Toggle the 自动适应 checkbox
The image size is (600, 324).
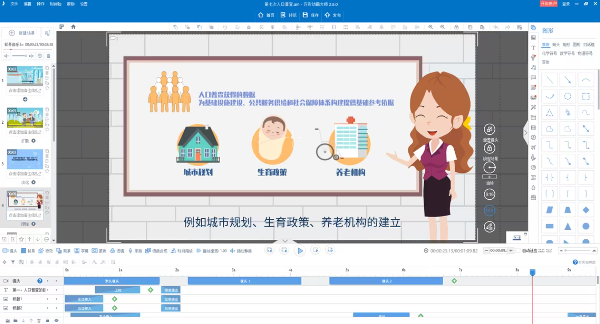coord(519,251)
